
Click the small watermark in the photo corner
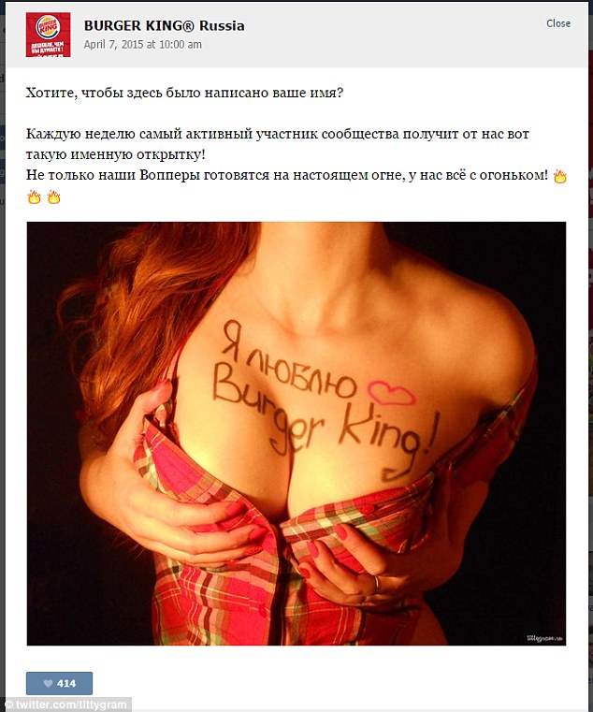(544, 638)
